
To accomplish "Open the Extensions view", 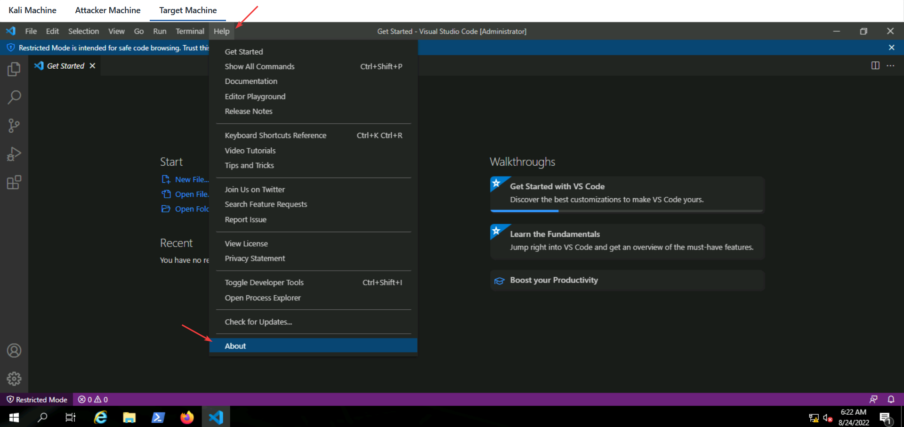I will (x=14, y=182).
